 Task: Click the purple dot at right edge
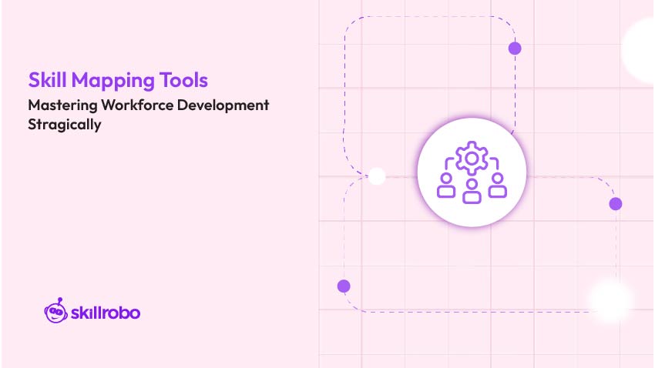tap(615, 204)
